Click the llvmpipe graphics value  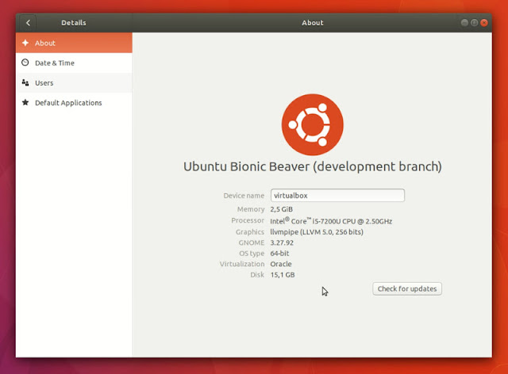317,232
